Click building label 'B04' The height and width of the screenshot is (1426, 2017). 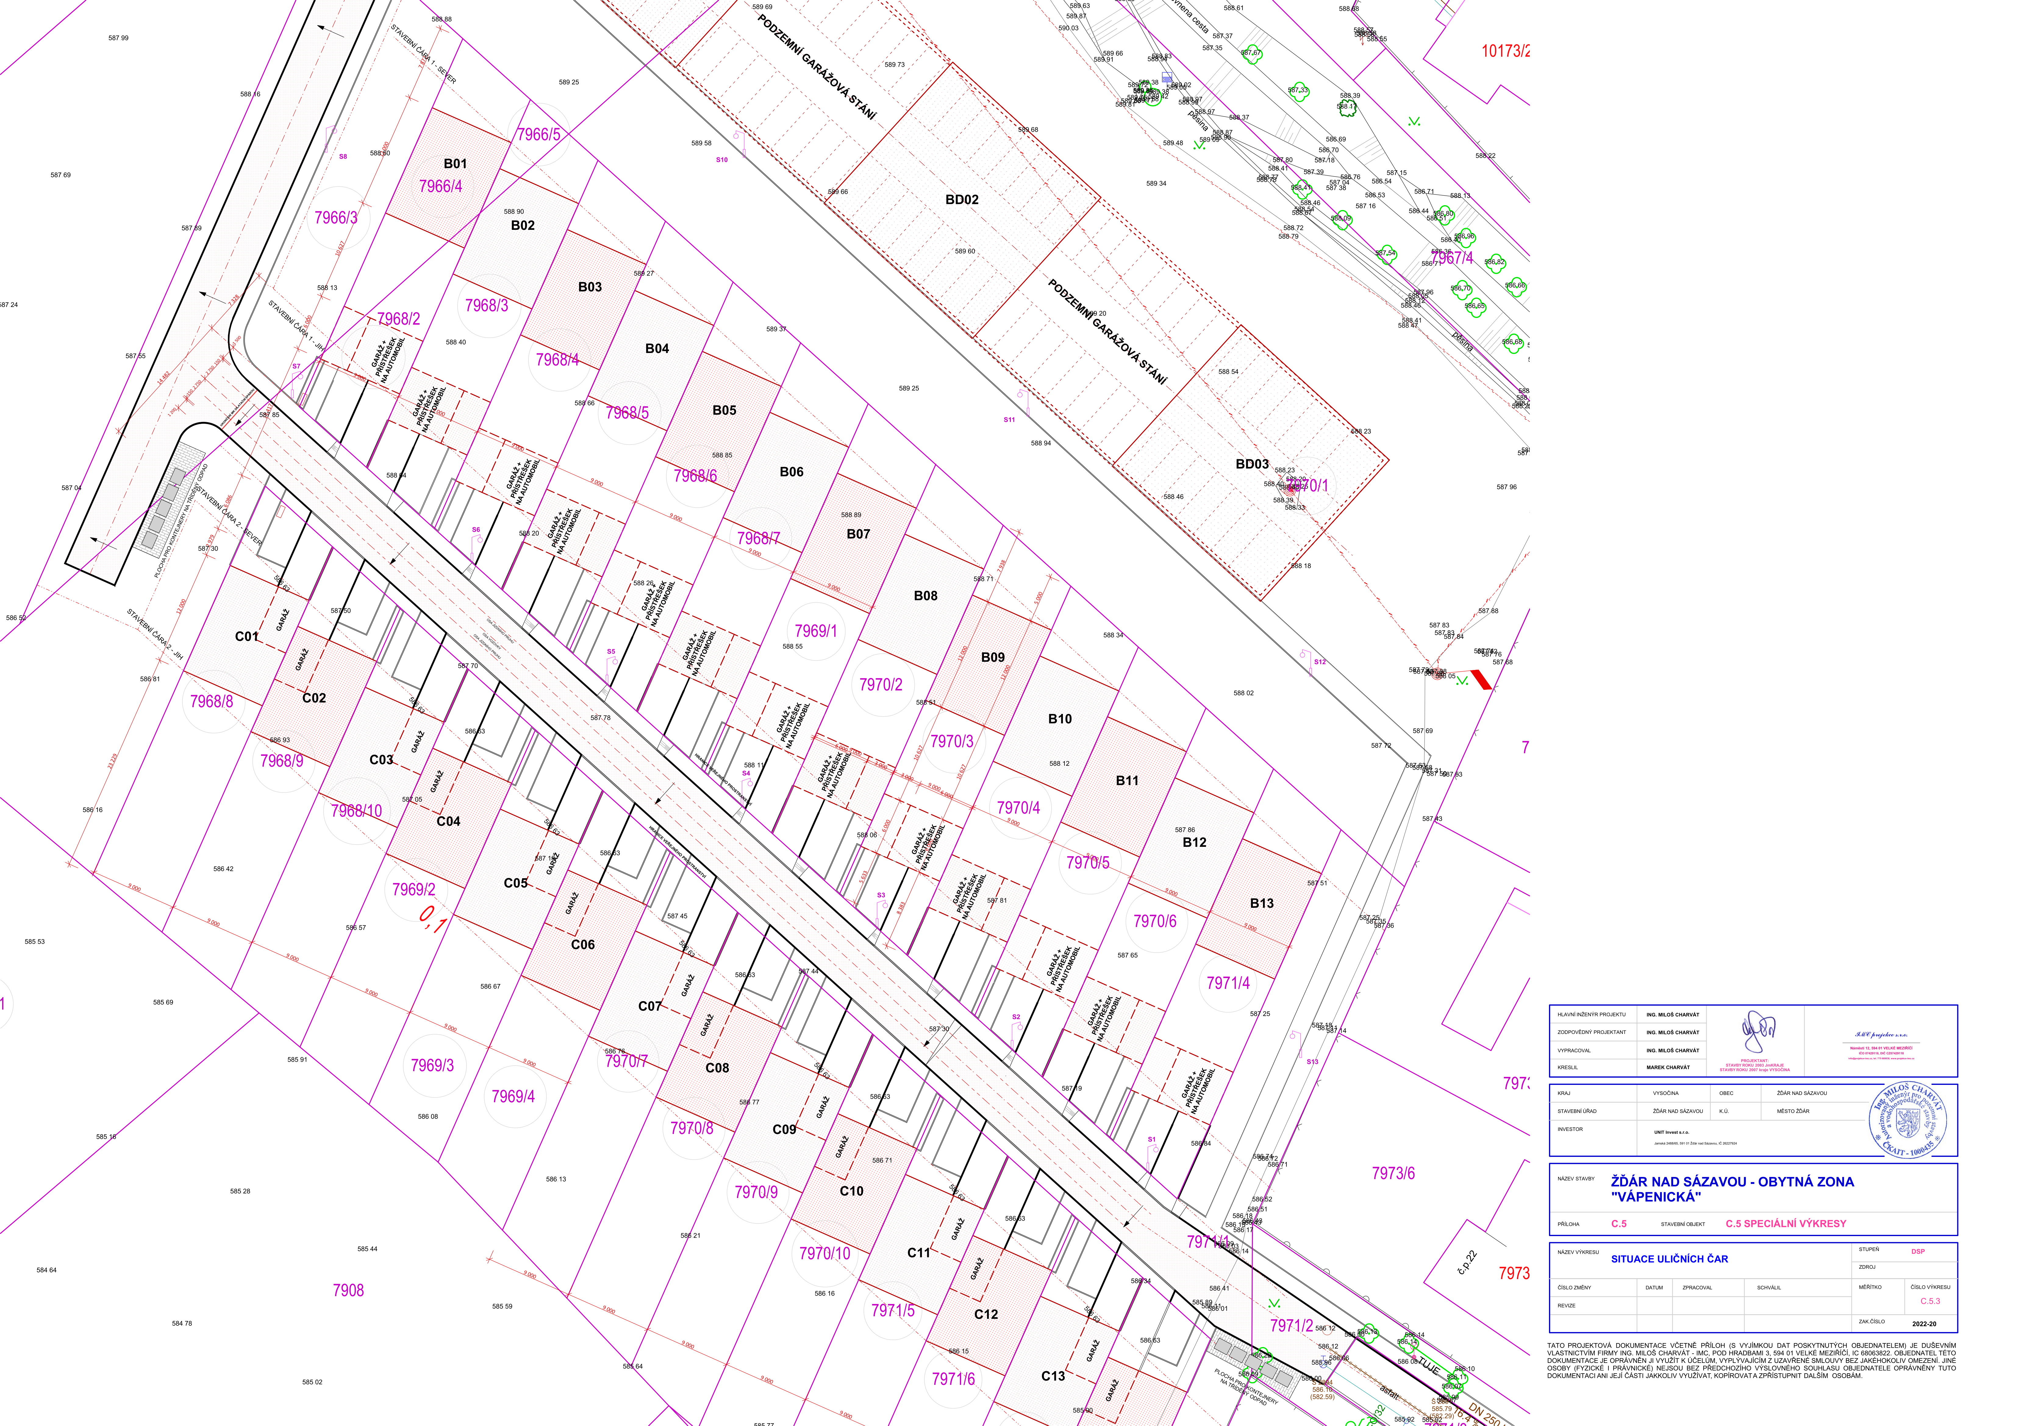[657, 349]
